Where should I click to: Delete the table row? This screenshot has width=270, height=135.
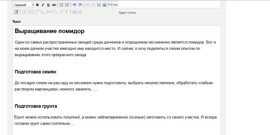[48, 12]
